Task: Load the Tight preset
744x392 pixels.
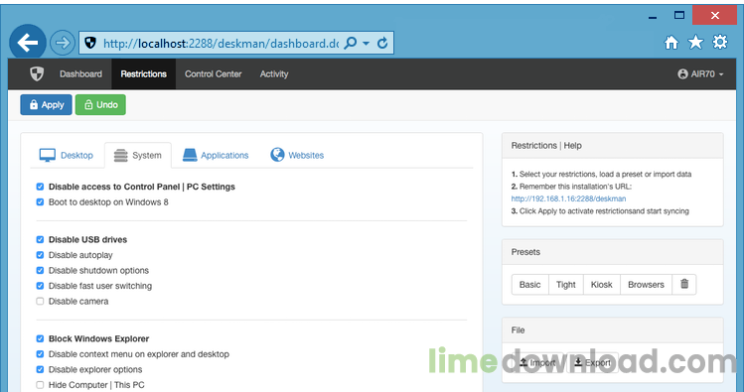Action: (x=565, y=285)
